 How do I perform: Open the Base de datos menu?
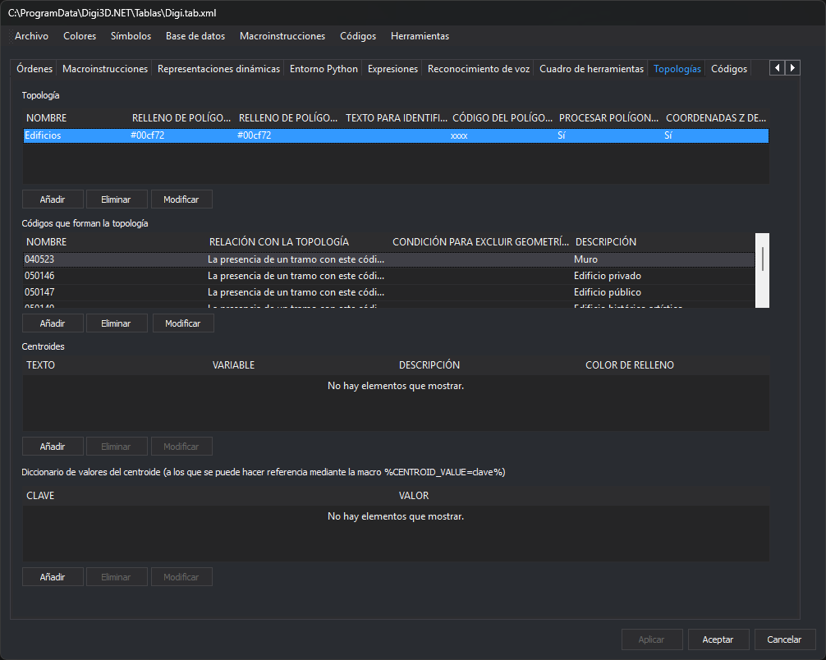coord(195,36)
